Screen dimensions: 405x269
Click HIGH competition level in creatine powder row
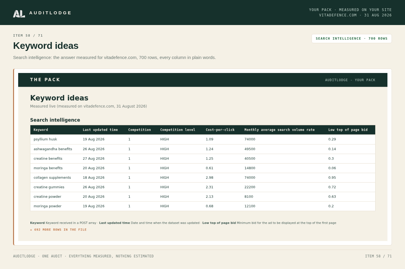[x=164, y=197]
